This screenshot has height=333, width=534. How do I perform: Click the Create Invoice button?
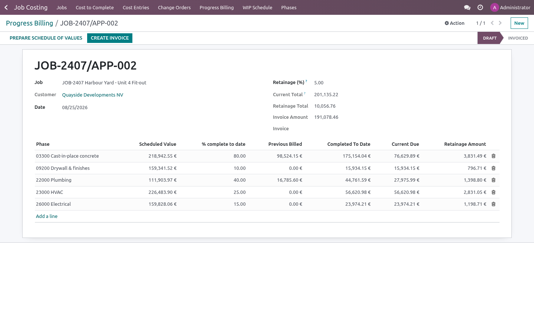[110, 38]
